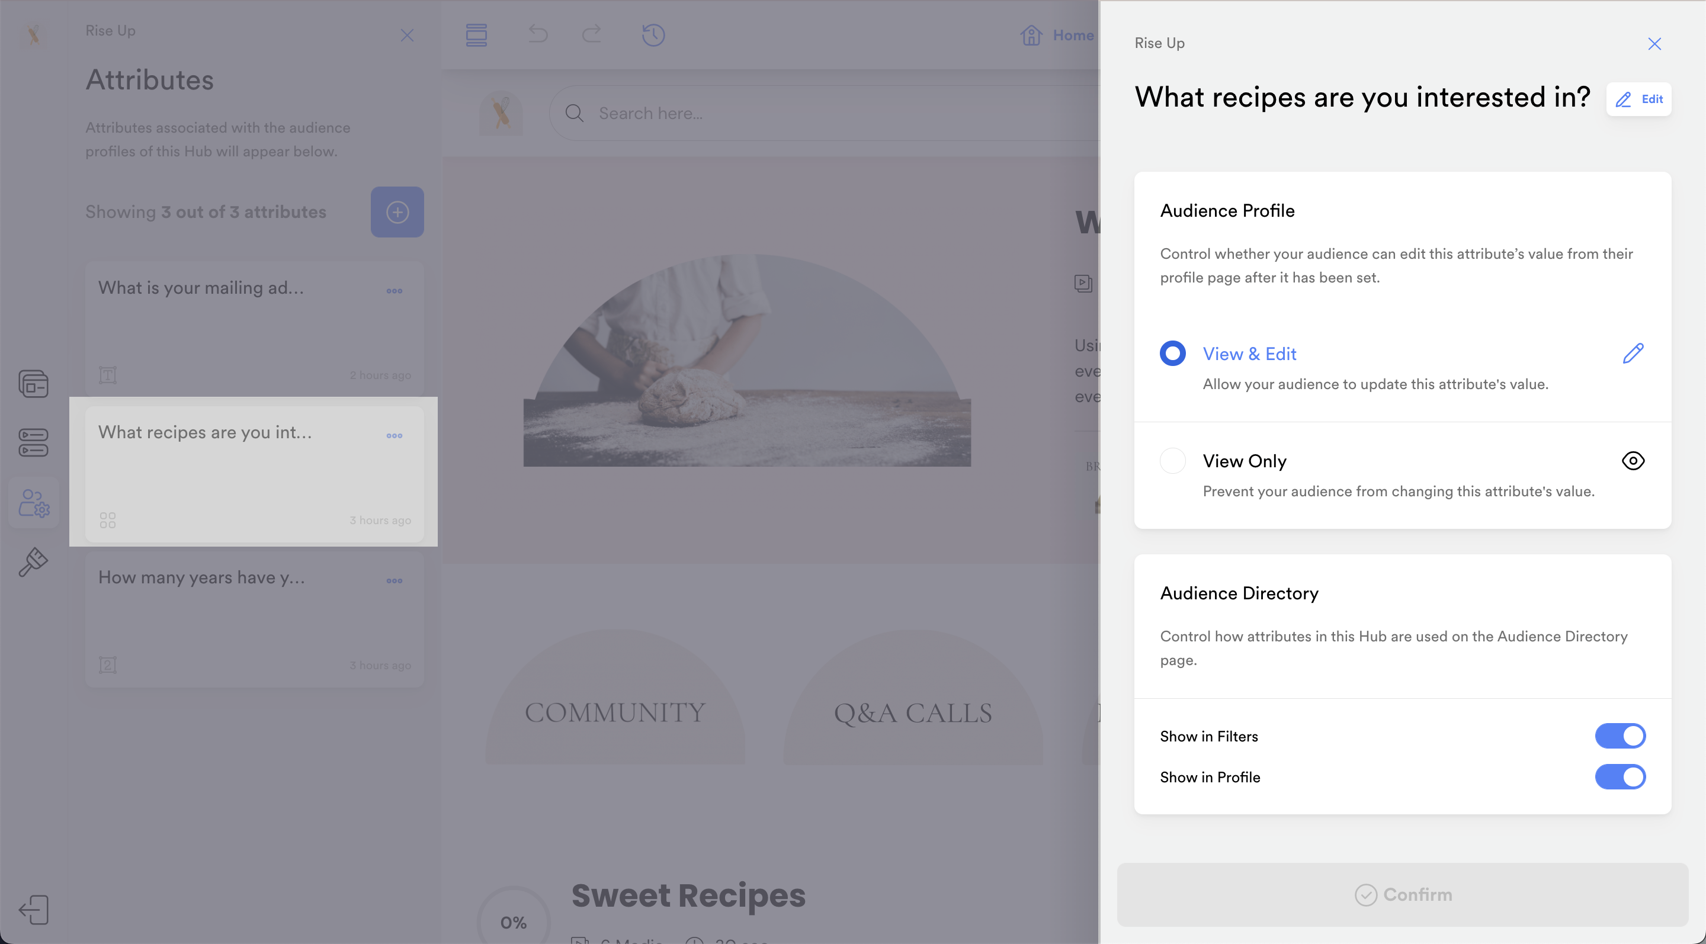Screen dimensions: 1706x944
Task: Open options menu for mailing address attribute
Action: [394, 291]
